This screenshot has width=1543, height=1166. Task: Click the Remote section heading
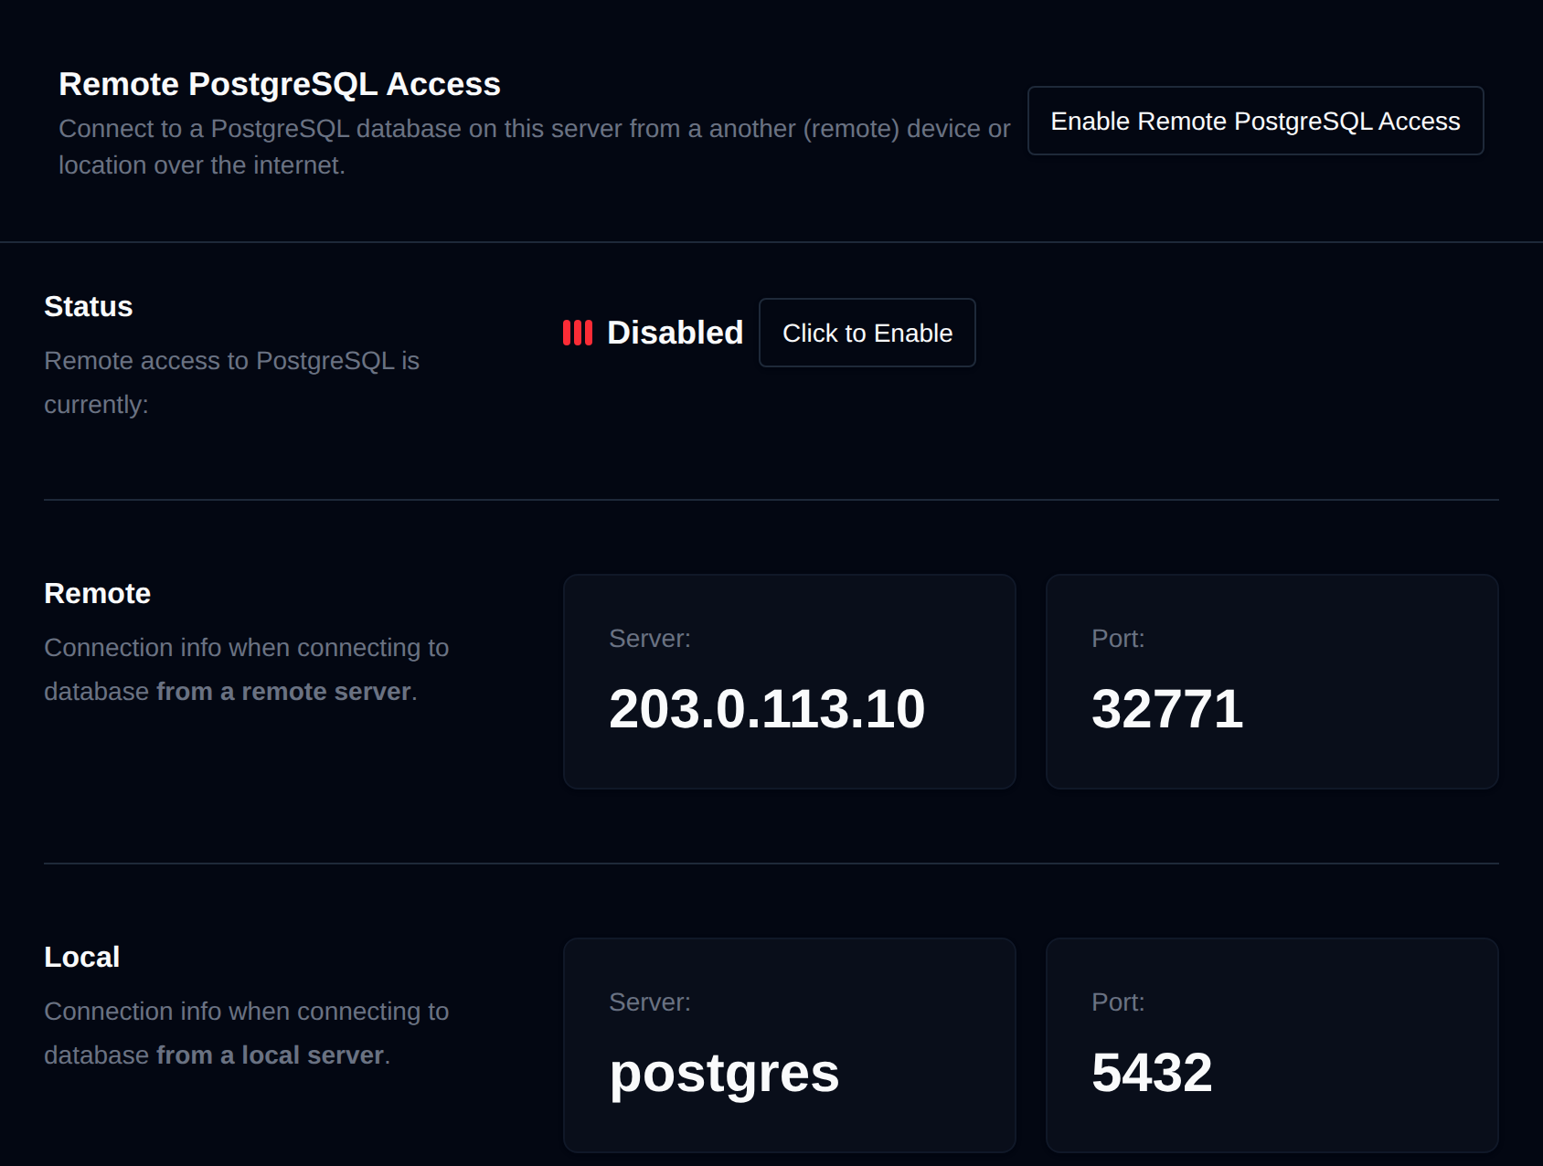(98, 593)
